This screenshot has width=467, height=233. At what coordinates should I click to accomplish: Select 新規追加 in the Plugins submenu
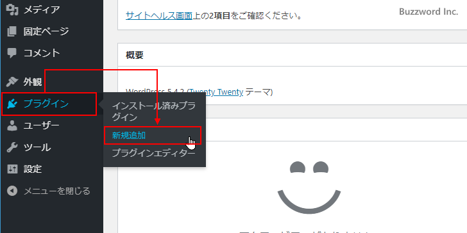pos(129,136)
